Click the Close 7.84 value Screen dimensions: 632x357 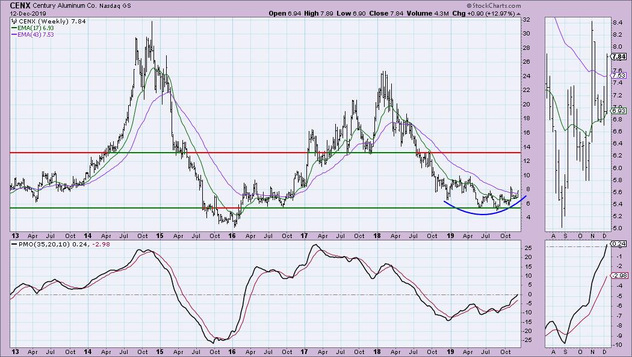coord(386,13)
